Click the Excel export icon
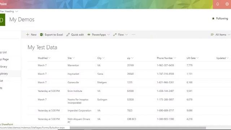Image resolution: width=231 pixels, height=130 pixels. point(42,35)
